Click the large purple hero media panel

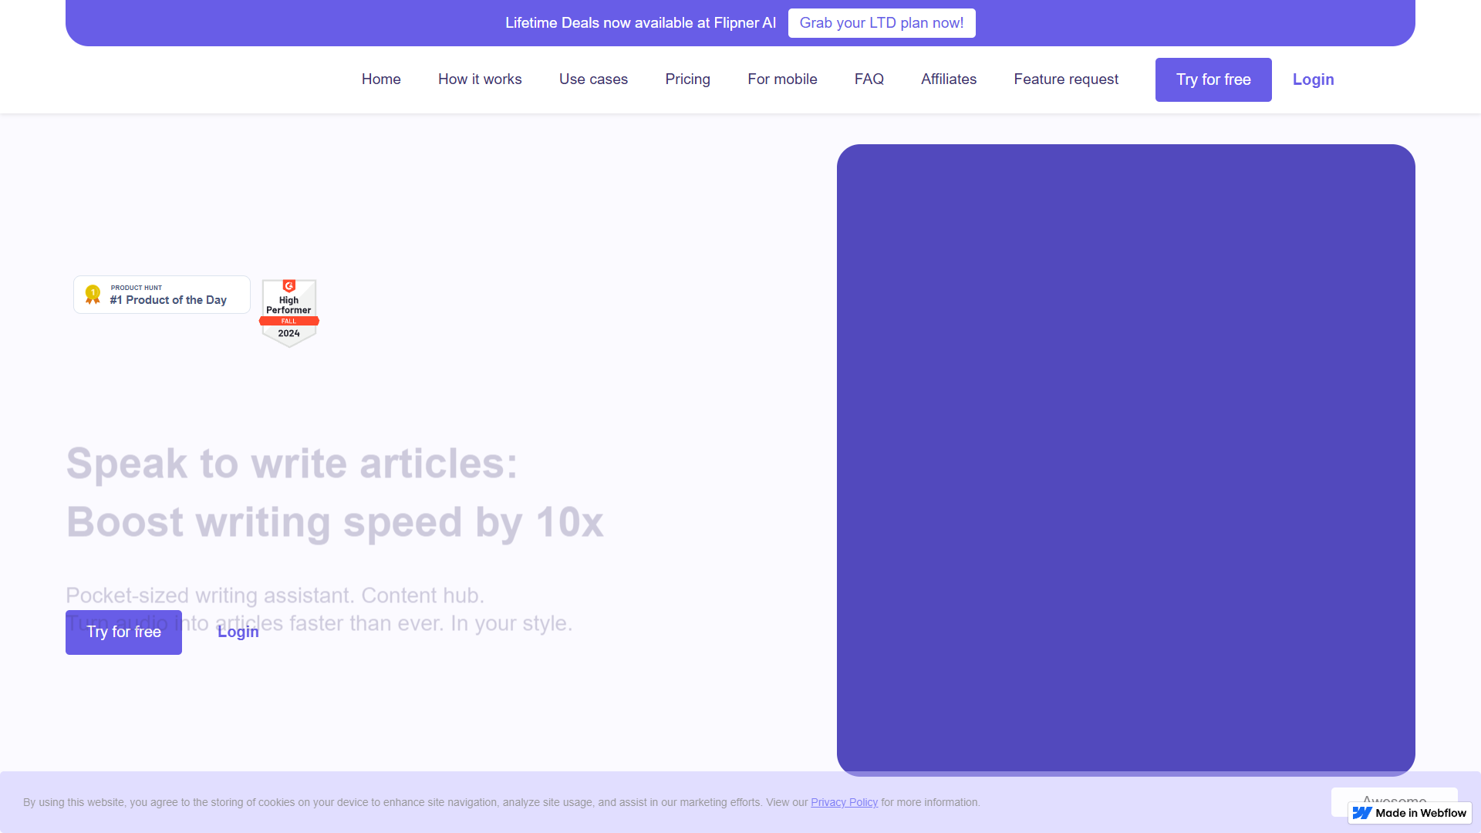pos(1126,460)
